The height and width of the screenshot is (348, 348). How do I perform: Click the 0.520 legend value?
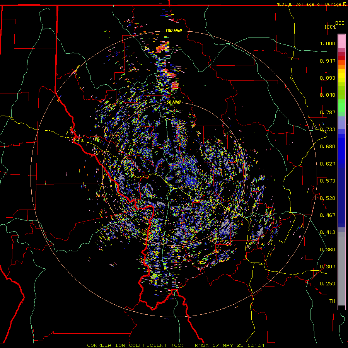click(x=328, y=198)
